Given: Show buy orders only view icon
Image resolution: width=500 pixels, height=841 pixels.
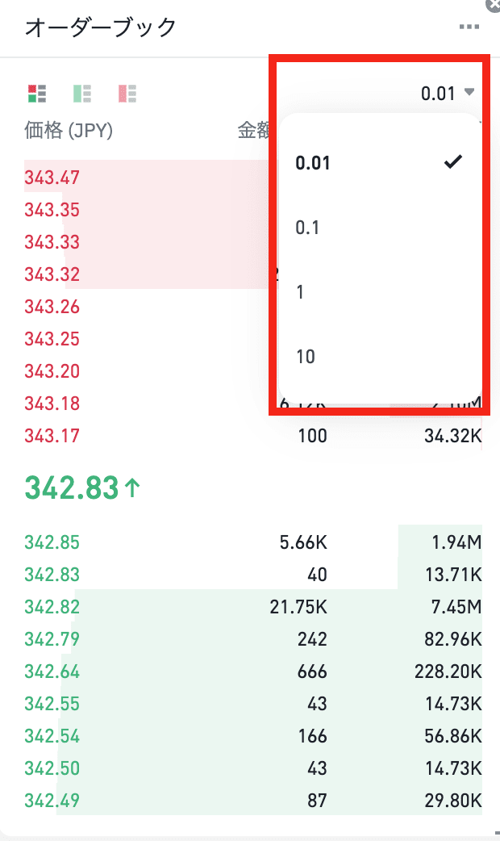Looking at the screenshot, I should click(x=82, y=94).
